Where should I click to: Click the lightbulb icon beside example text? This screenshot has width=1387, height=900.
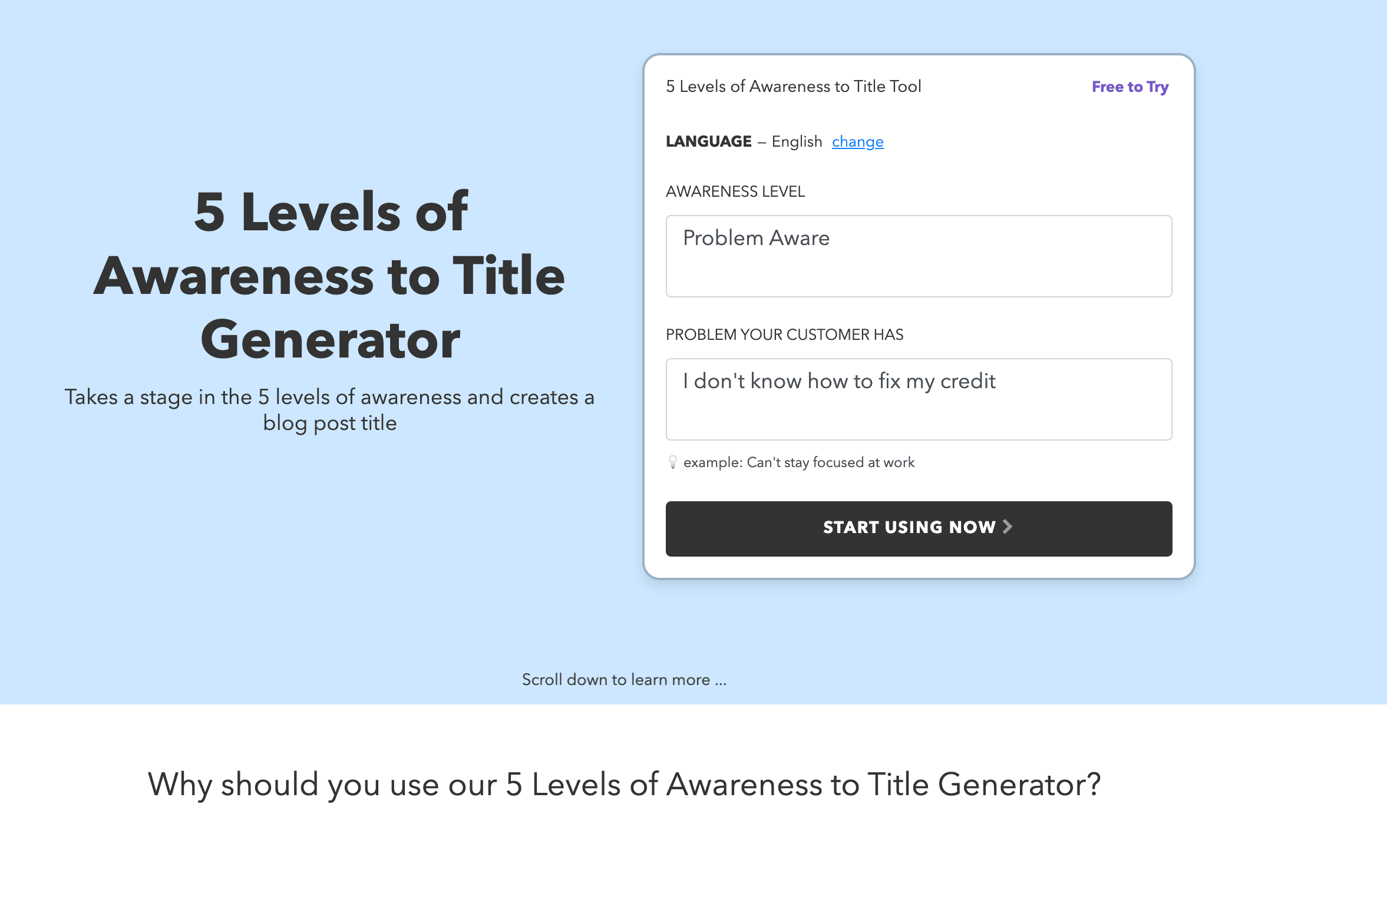673,462
